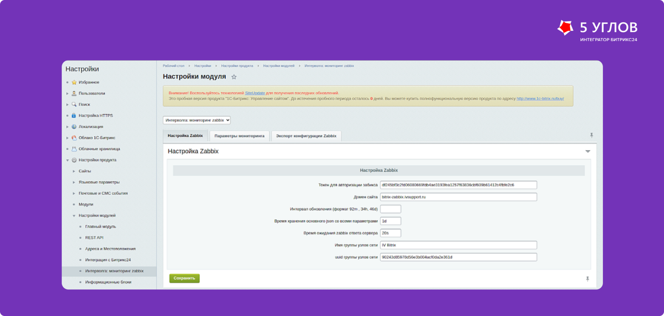Viewport: 664px width, 316px height.
Task: Click the Настройки продукта gear icon
Action: (74, 160)
